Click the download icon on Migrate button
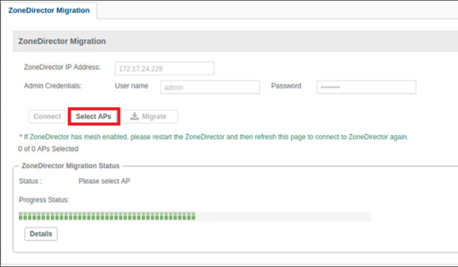 click(x=135, y=116)
